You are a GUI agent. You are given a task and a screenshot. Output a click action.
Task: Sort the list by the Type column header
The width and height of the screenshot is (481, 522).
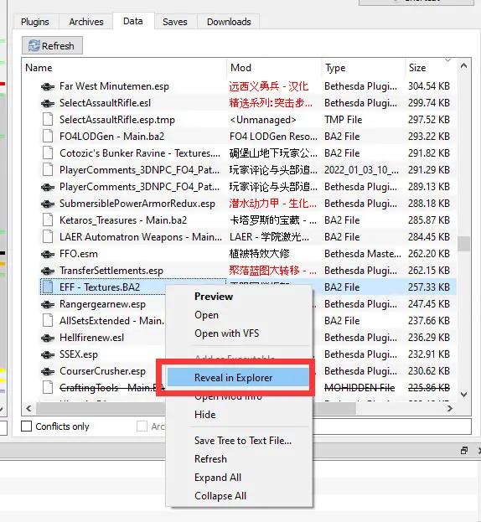tap(363, 68)
